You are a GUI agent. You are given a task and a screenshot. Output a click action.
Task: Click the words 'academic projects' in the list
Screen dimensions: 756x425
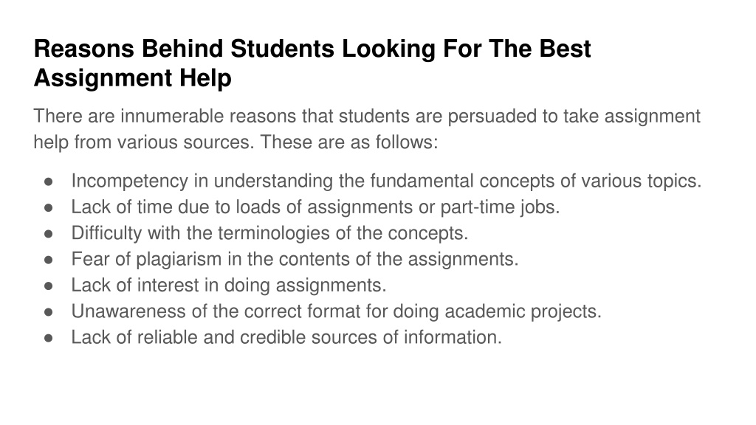(x=523, y=311)
